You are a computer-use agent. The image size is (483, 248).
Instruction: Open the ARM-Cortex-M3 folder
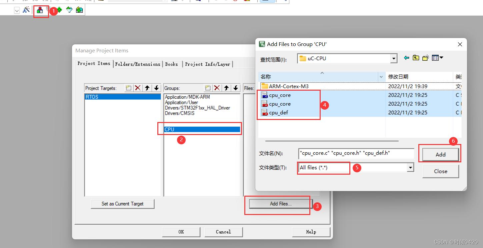coord(289,86)
